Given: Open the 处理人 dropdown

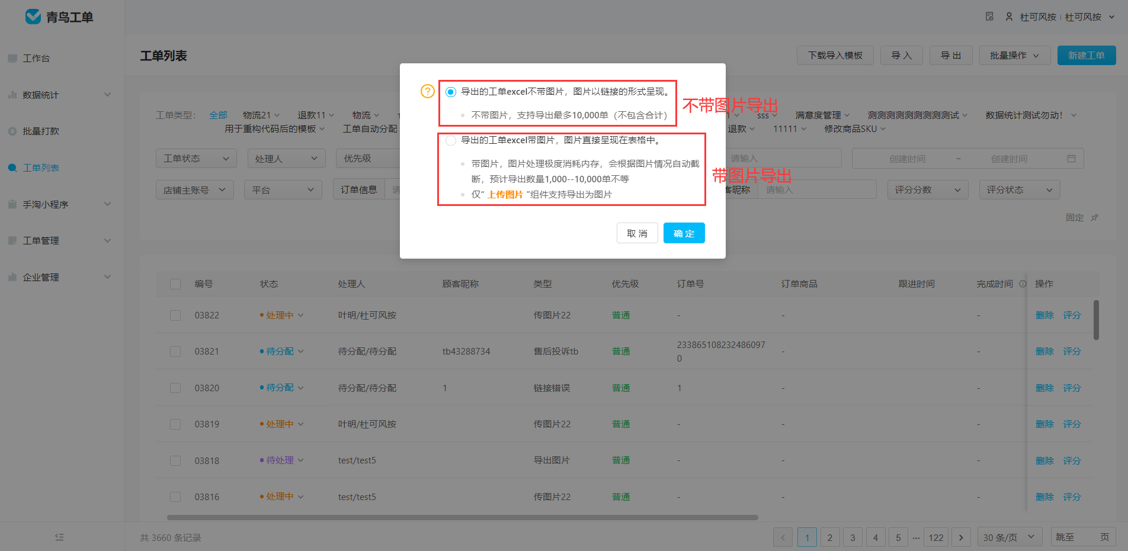Looking at the screenshot, I should [287, 159].
